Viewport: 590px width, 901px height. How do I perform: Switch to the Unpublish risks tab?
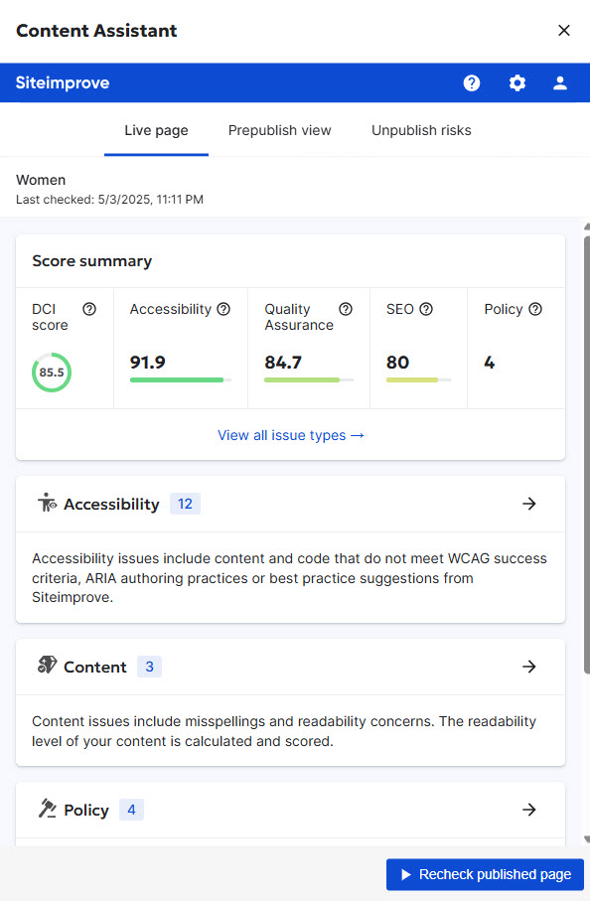pyautogui.click(x=421, y=130)
